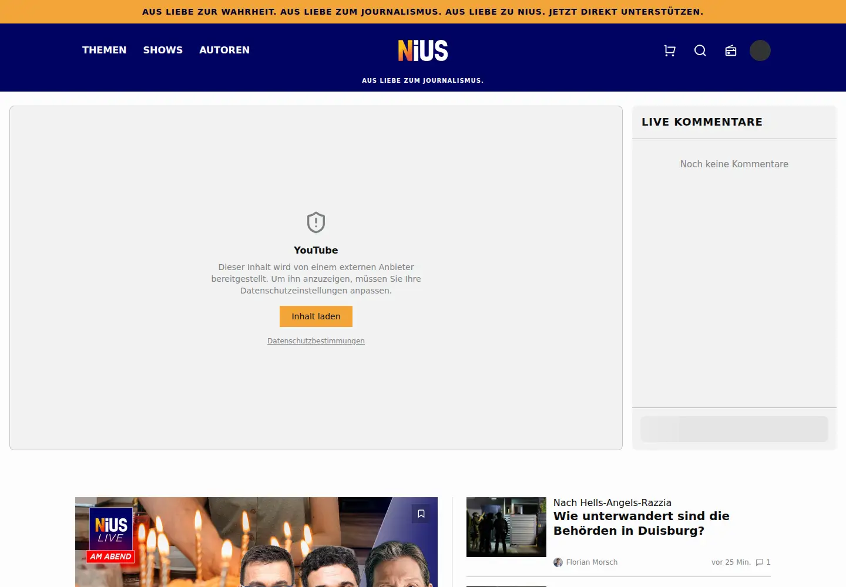Open the Hells-Angels-Razzia article thumbnail

(x=506, y=527)
